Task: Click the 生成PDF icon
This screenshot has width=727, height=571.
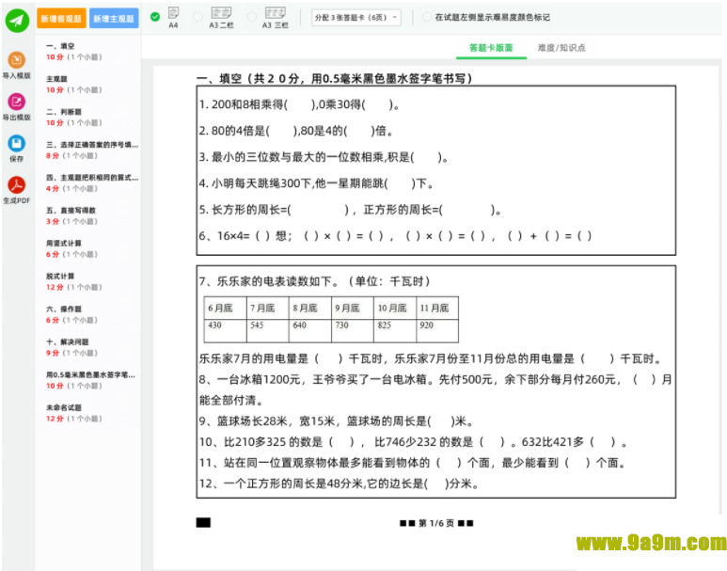Action: point(16,184)
